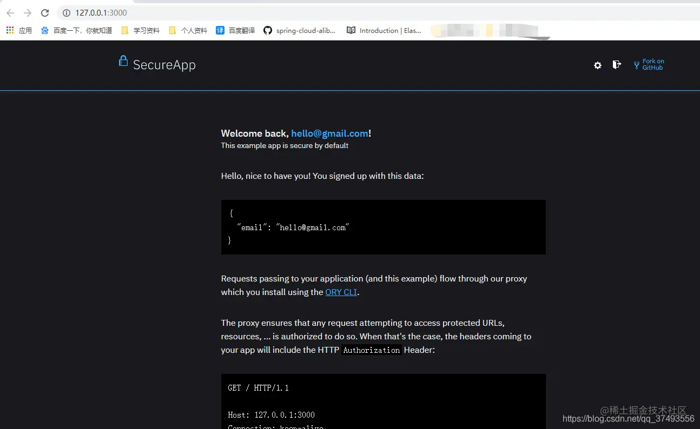This screenshot has width=700, height=429.
Task: Click inside the browser address bar
Action: [162, 13]
